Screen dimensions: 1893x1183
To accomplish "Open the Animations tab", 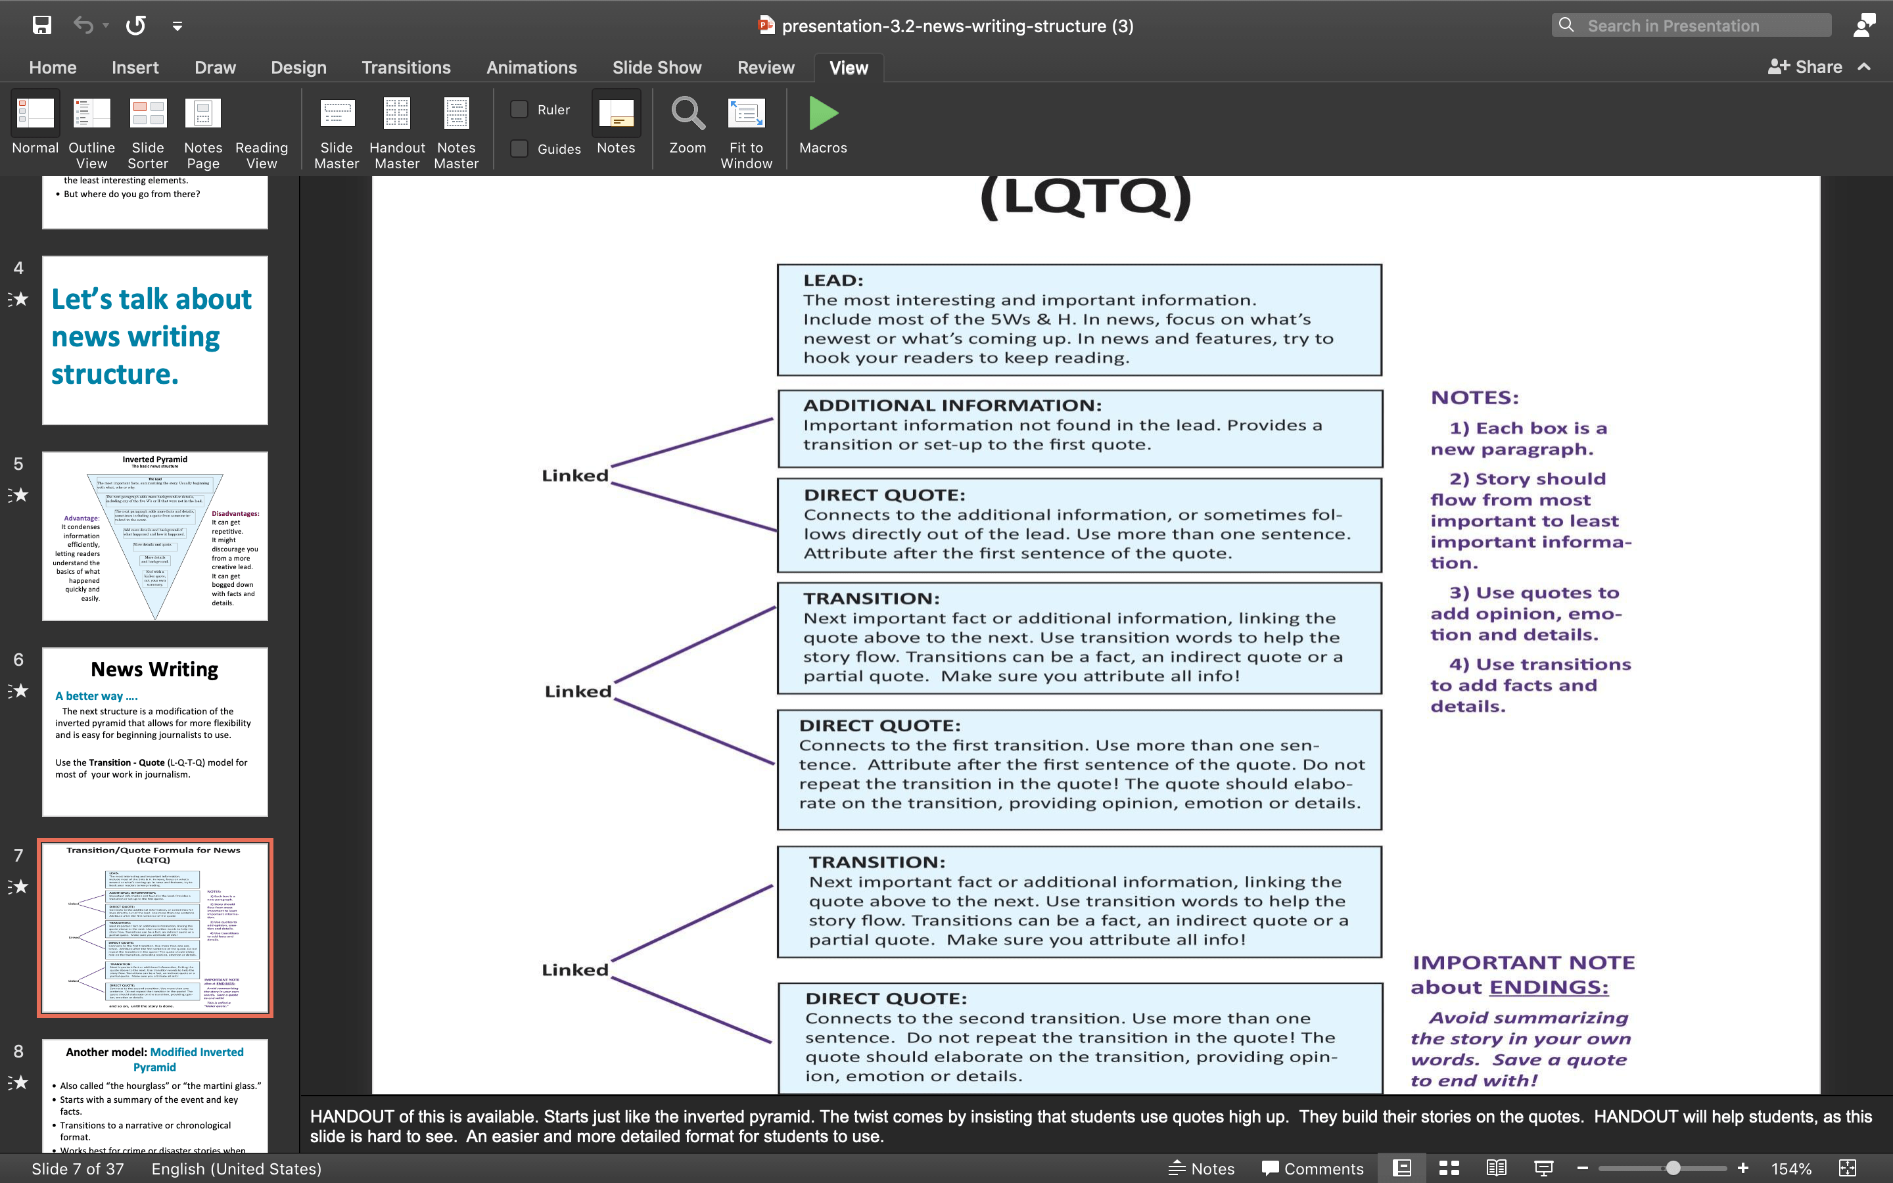I will (531, 67).
